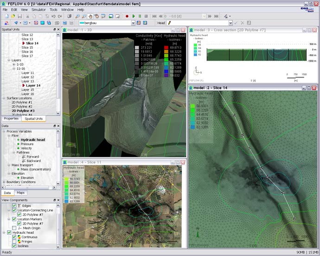Jump to last time step
320x256 pixels.
pyautogui.click(x=216, y=16)
